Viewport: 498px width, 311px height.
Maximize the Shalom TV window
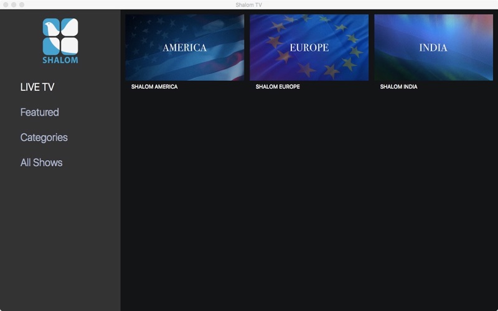click(22, 5)
